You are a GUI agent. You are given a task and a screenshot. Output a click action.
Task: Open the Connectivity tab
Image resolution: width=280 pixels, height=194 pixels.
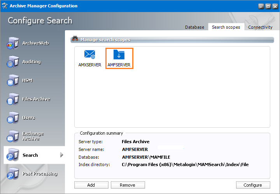click(260, 27)
